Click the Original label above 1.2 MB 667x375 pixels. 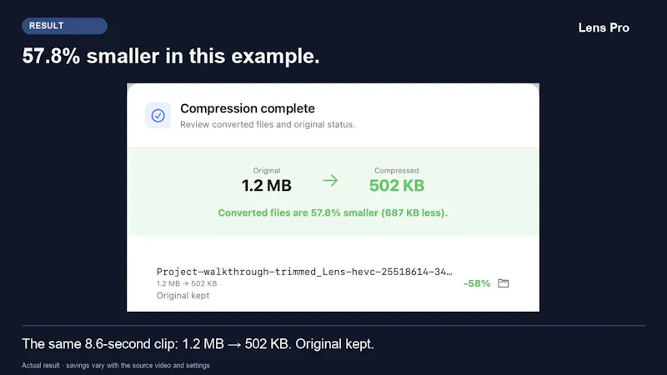point(266,171)
